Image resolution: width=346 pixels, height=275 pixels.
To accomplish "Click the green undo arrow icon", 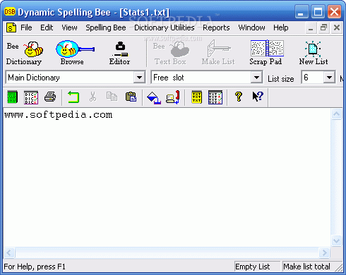I will click(73, 97).
